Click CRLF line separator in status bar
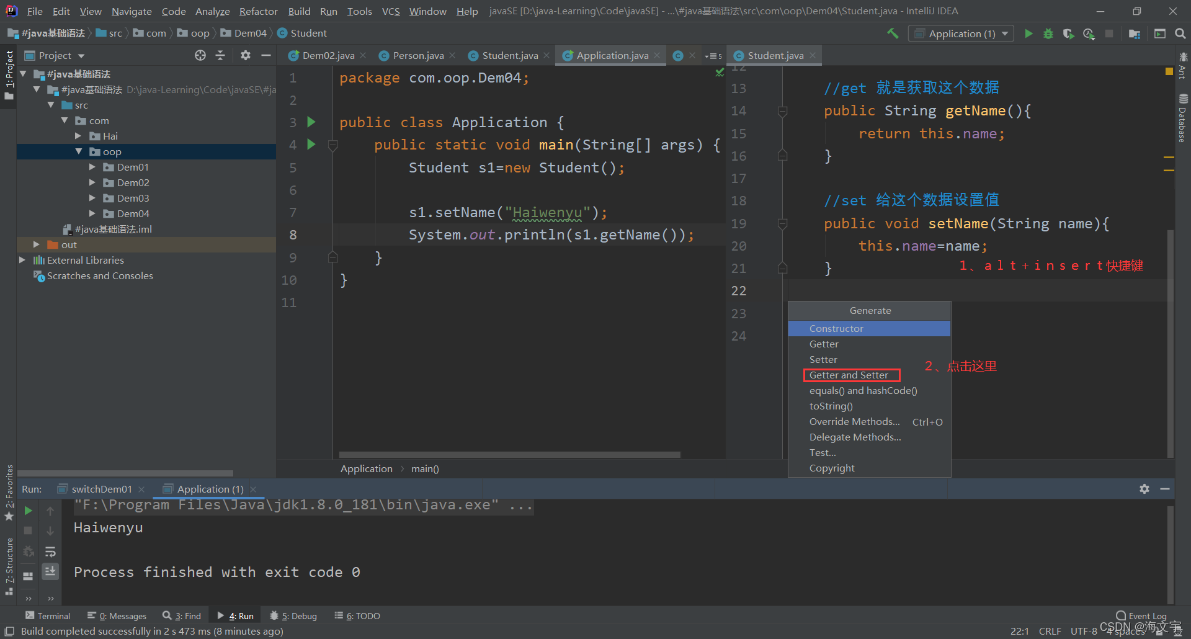 (x=1050, y=631)
